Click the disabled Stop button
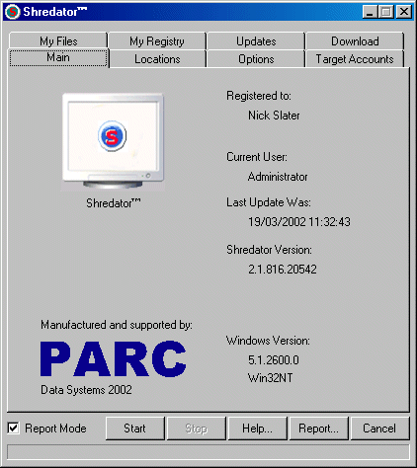This screenshot has height=468, width=417. 197,429
